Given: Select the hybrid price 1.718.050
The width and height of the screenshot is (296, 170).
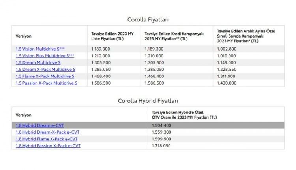Looking at the screenshot, I should (x=161, y=146).
